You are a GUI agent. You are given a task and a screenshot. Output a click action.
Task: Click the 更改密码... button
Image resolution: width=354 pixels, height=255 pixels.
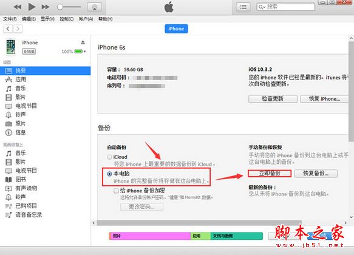[x=141, y=206]
